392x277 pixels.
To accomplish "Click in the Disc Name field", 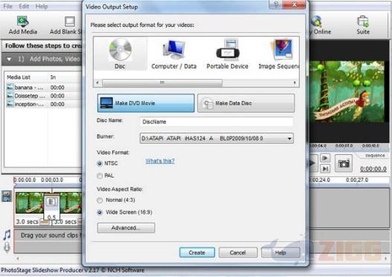I will 216,122.
